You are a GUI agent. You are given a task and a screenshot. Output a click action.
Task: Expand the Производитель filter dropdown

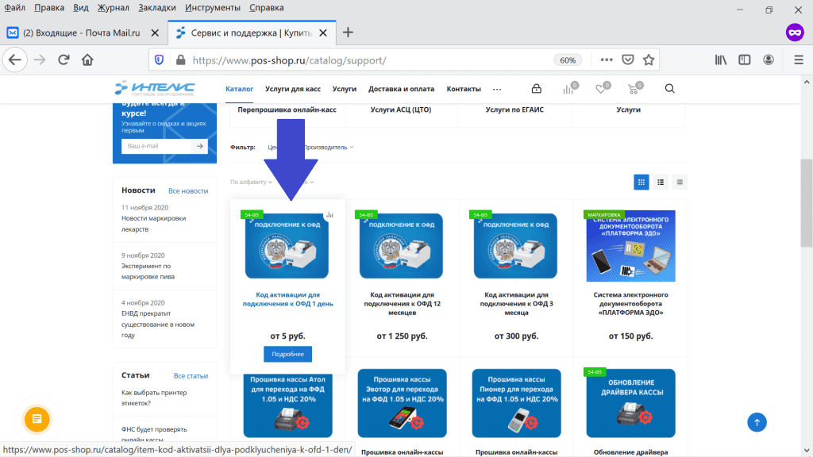click(326, 147)
